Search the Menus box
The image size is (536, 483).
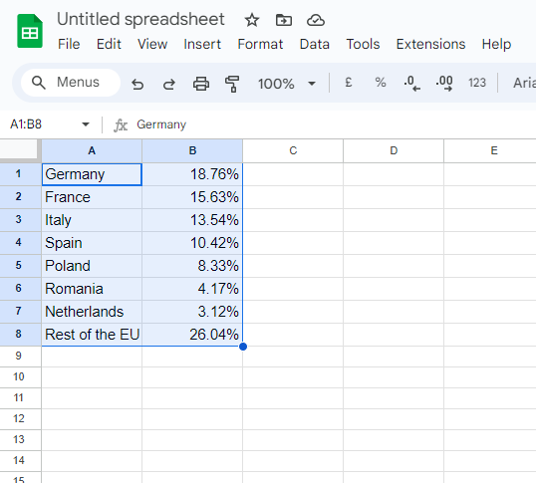(x=71, y=83)
